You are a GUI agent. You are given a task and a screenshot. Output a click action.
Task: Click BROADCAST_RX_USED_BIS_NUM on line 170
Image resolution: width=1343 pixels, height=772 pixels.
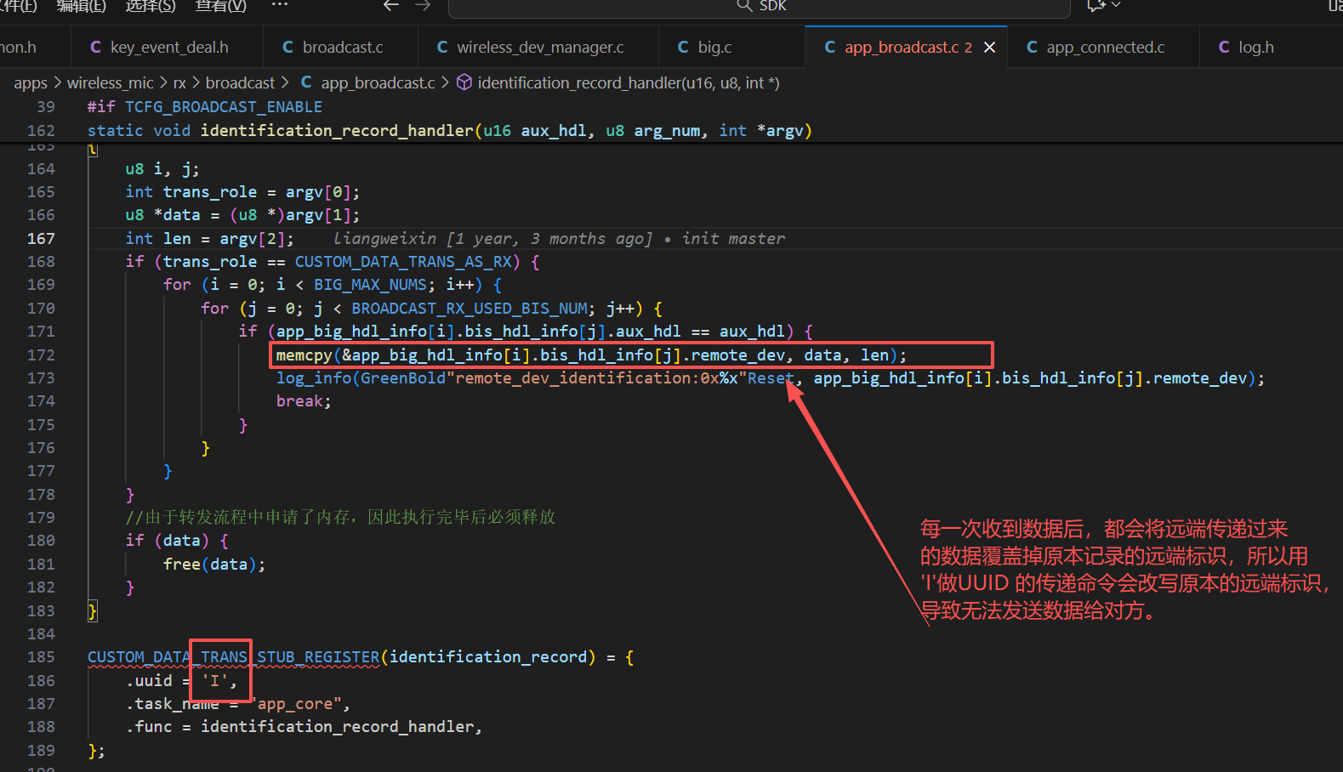point(469,309)
